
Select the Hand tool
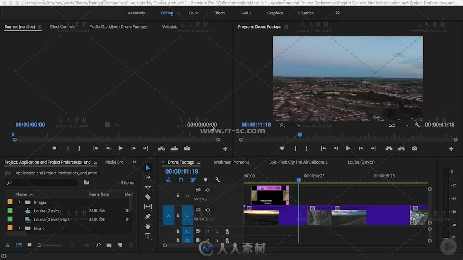(148, 226)
